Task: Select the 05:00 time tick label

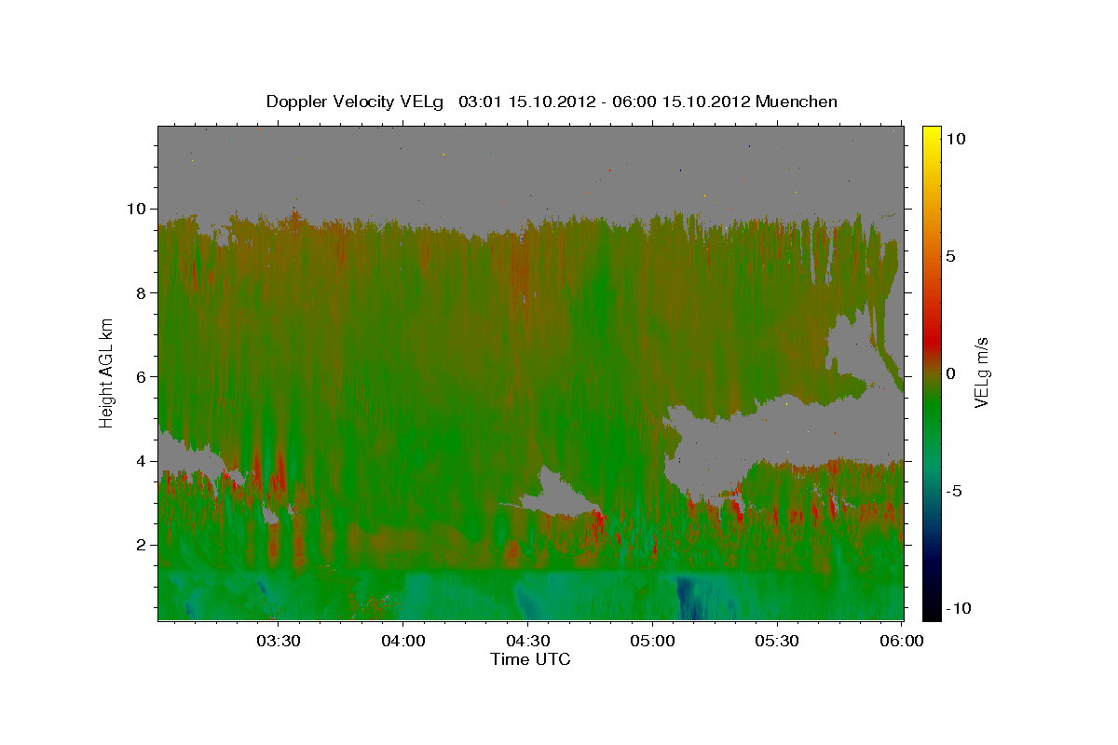Action: click(x=652, y=641)
